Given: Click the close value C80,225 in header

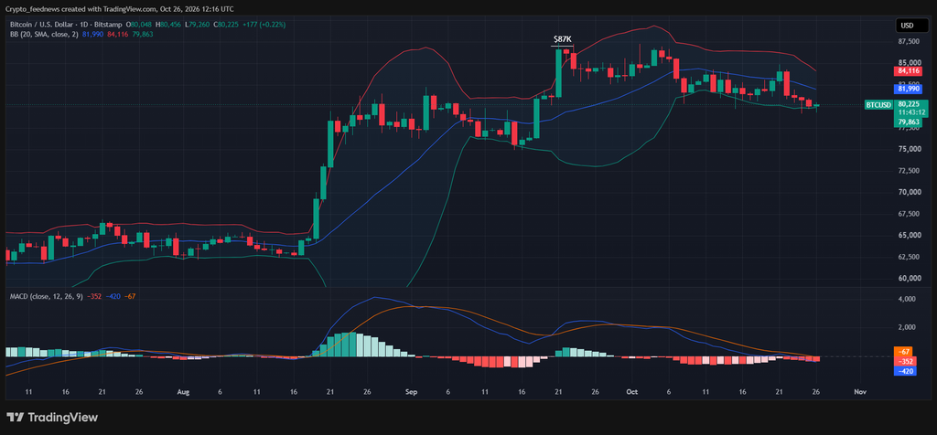Looking at the screenshot, I should tap(226, 25).
